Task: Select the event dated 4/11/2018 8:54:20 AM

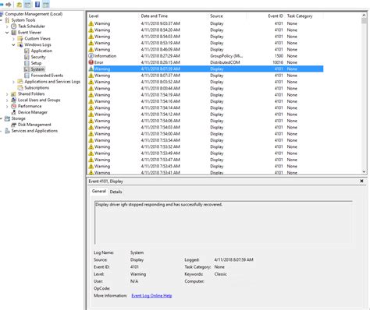Action: click(205, 30)
